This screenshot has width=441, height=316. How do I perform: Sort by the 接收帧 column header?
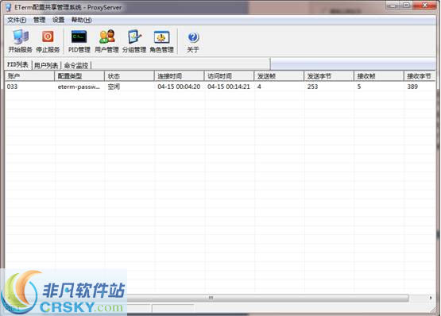coord(378,76)
